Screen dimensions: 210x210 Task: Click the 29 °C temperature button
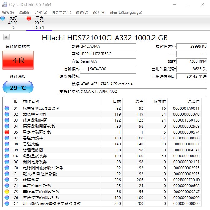coord(18,87)
